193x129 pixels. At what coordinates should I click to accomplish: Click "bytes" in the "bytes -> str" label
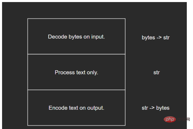click(x=148, y=38)
